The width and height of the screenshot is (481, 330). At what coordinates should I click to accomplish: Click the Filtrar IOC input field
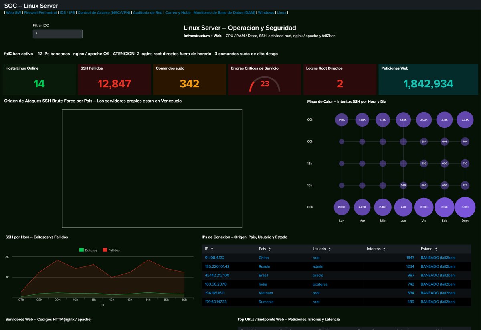tap(58, 34)
